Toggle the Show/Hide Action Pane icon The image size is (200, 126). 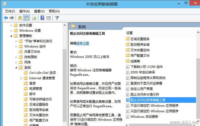coord(49,18)
